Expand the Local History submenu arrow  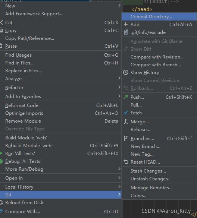[119, 187]
